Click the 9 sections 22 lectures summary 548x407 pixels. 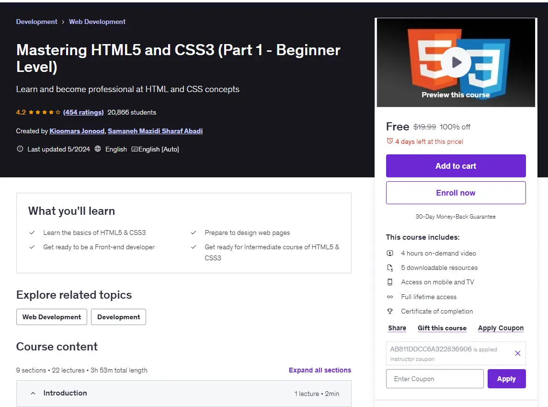[x=82, y=370]
